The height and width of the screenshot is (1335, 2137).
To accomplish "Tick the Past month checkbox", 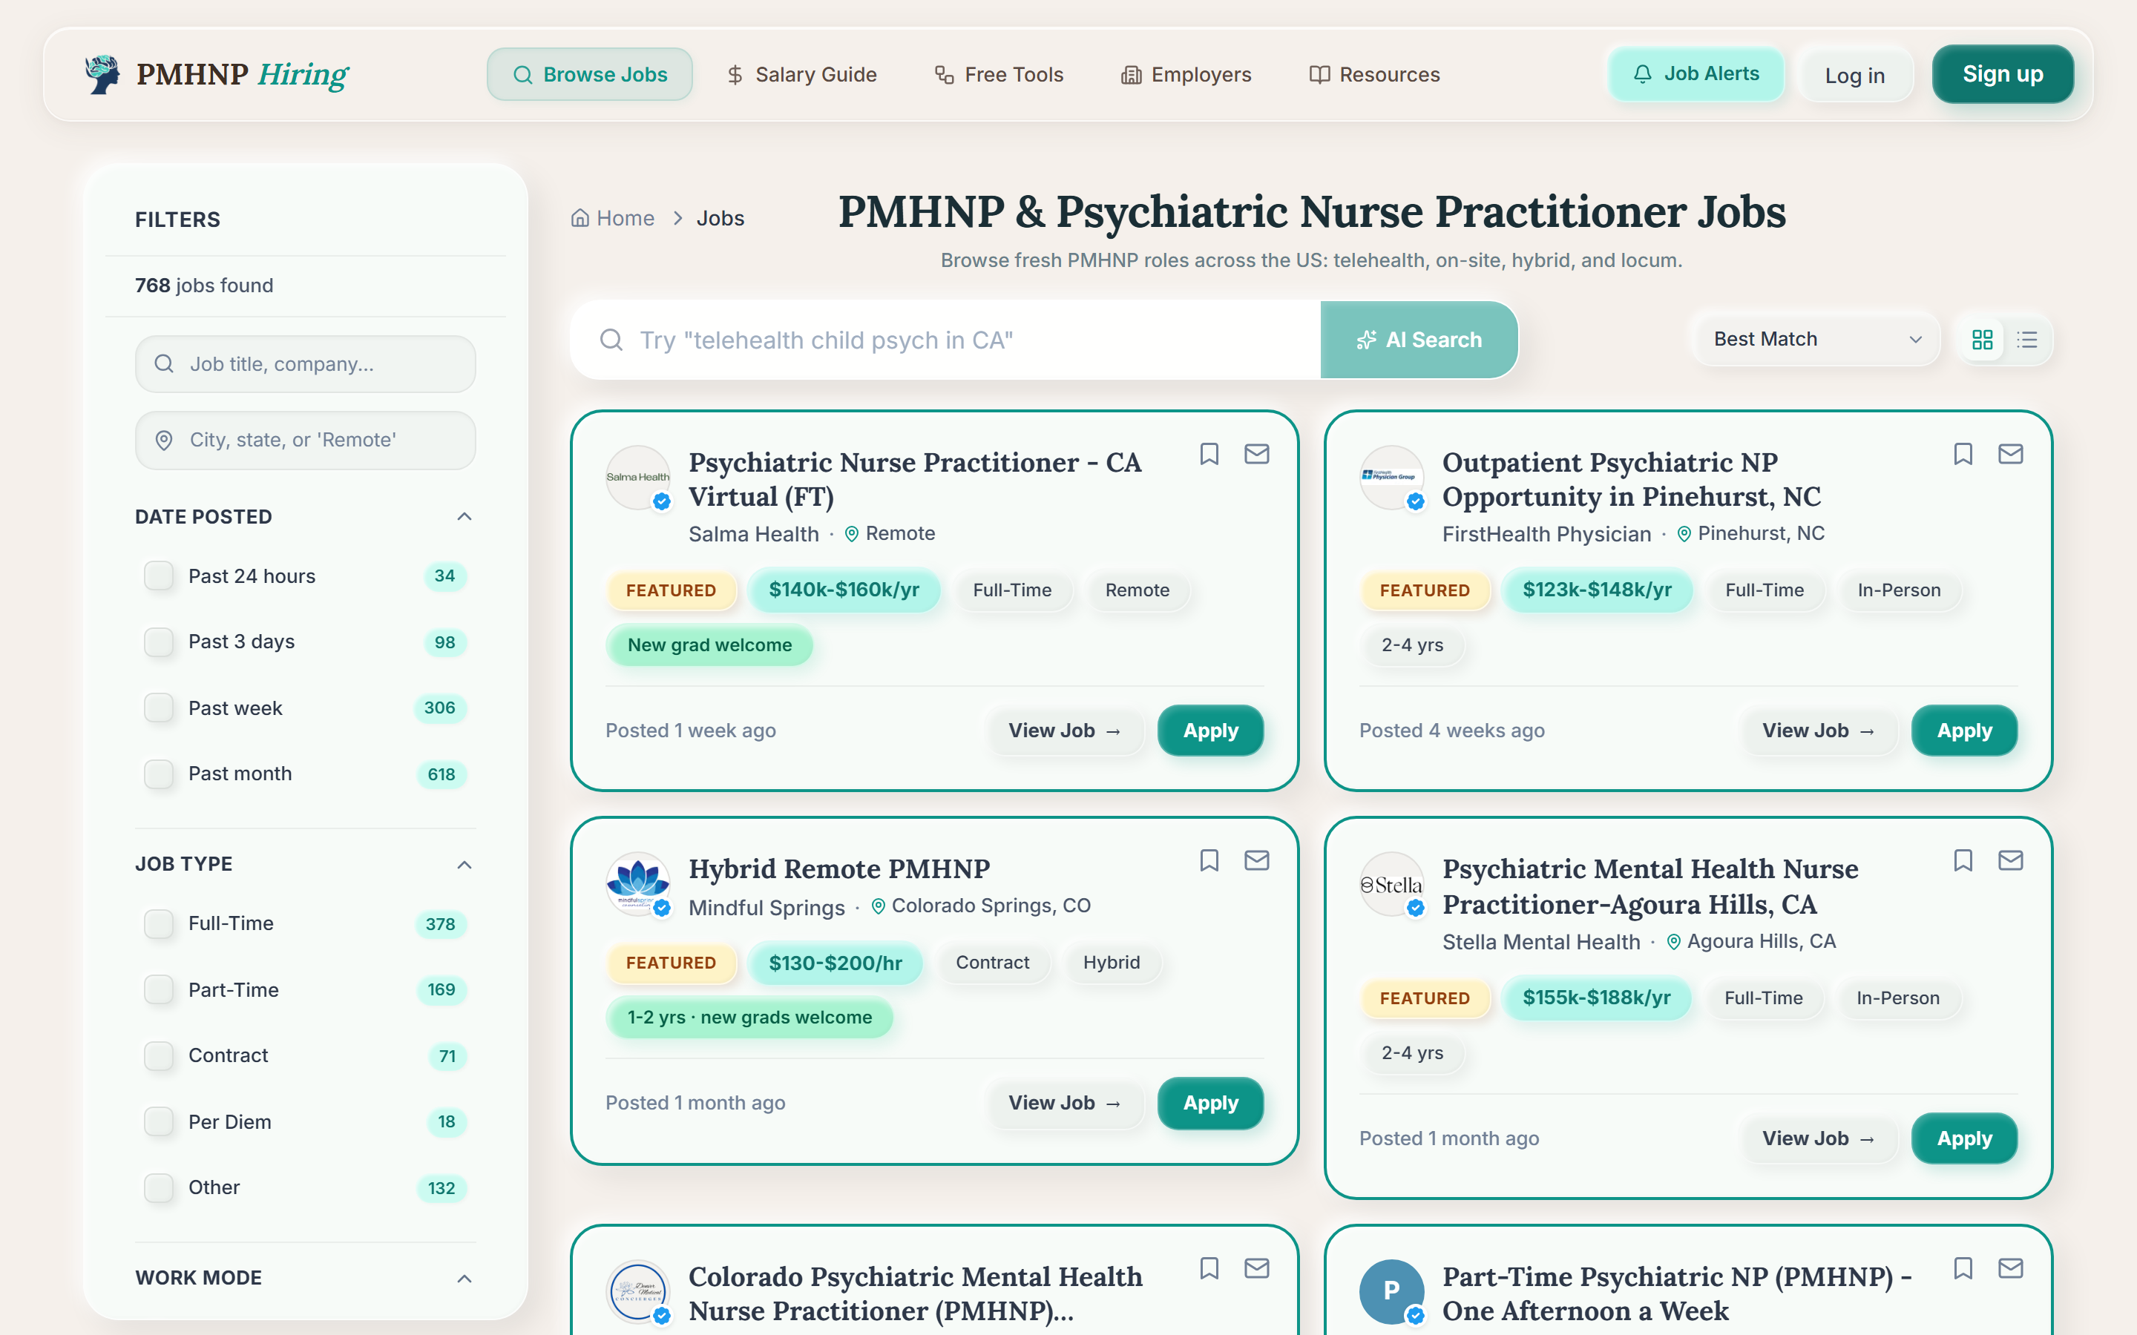I will tap(159, 774).
